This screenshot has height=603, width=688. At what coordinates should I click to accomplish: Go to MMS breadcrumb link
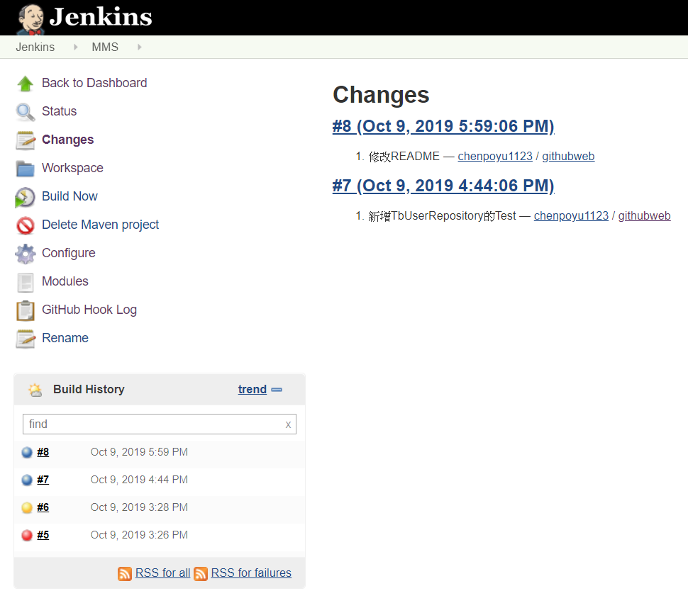click(105, 47)
